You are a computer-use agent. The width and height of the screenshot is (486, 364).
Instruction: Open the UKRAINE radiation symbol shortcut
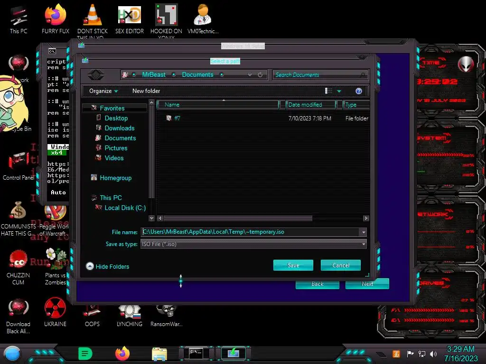coord(55,313)
